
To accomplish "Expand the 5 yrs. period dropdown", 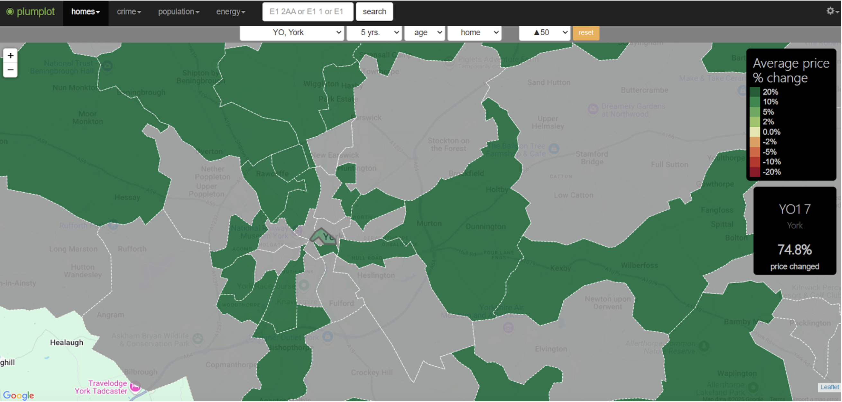I will [374, 33].
